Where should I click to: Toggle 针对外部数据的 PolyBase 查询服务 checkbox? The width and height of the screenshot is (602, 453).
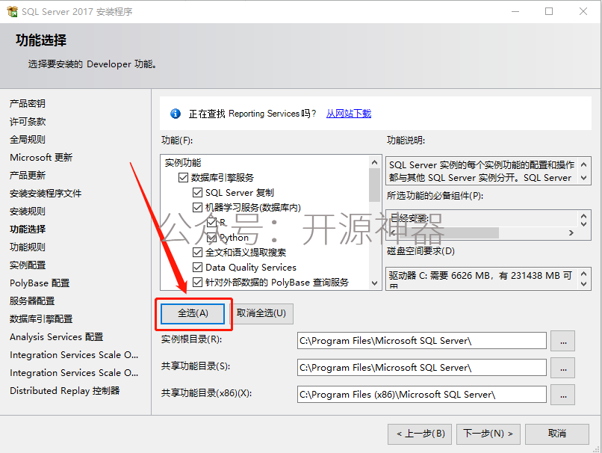[x=197, y=283]
